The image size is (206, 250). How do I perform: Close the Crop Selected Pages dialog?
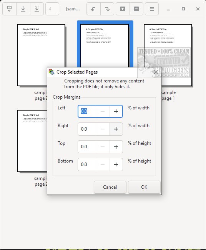click(x=156, y=72)
